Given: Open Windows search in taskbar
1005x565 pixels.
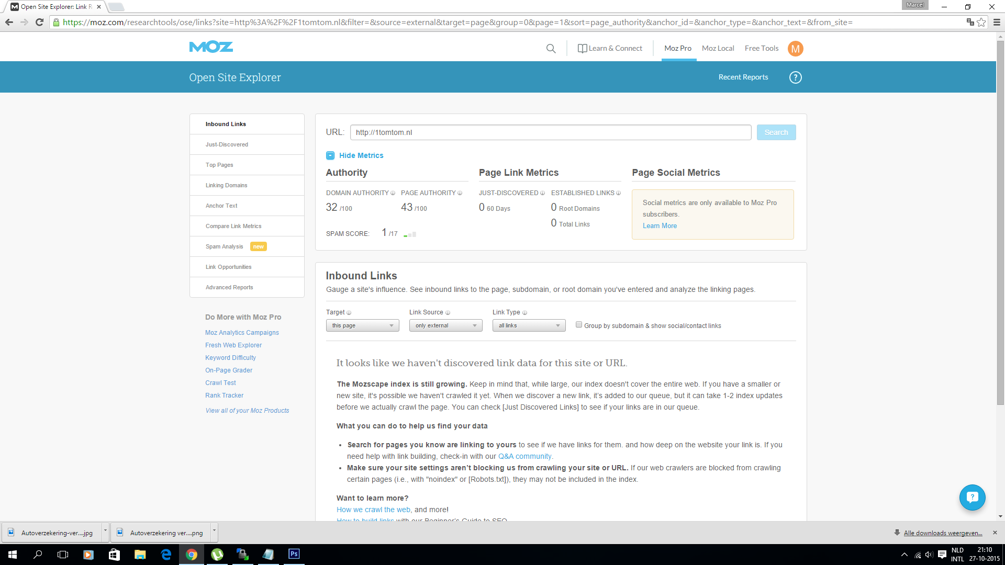Looking at the screenshot, I should click(38, 555).
